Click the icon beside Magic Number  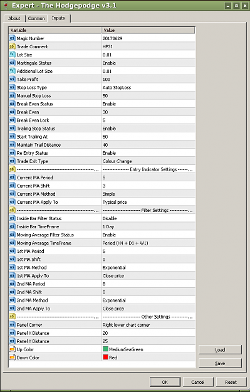13,38
